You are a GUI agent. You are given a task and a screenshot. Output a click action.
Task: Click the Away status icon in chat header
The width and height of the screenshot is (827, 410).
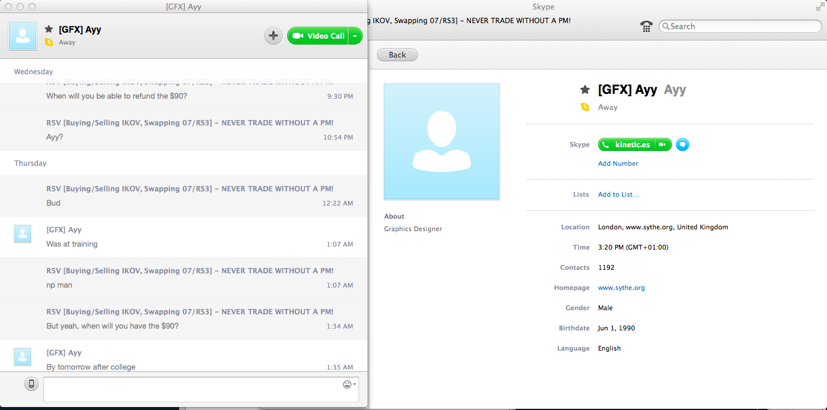pyautogui.click(x=49, y=42)
